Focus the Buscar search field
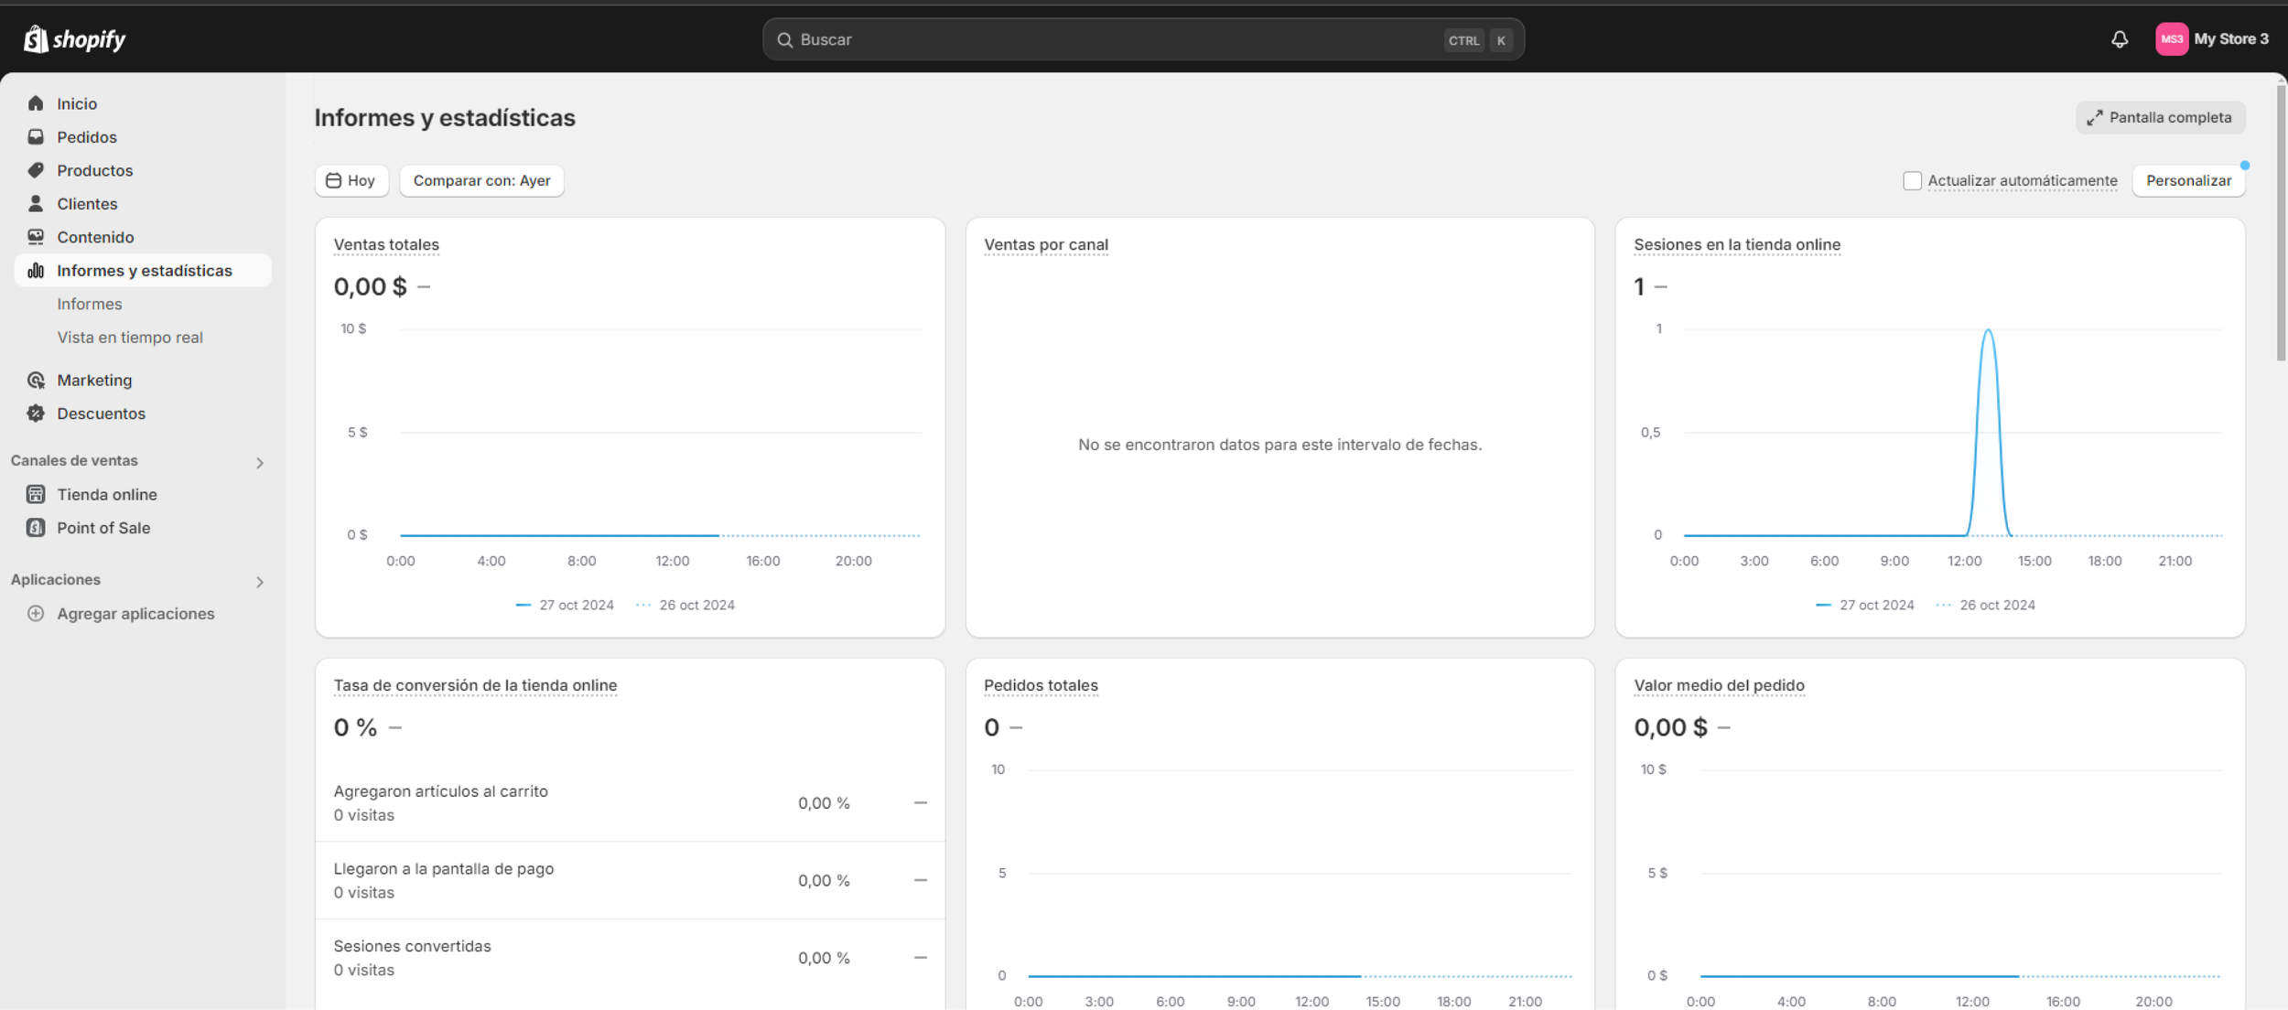 coord(1098,39)
